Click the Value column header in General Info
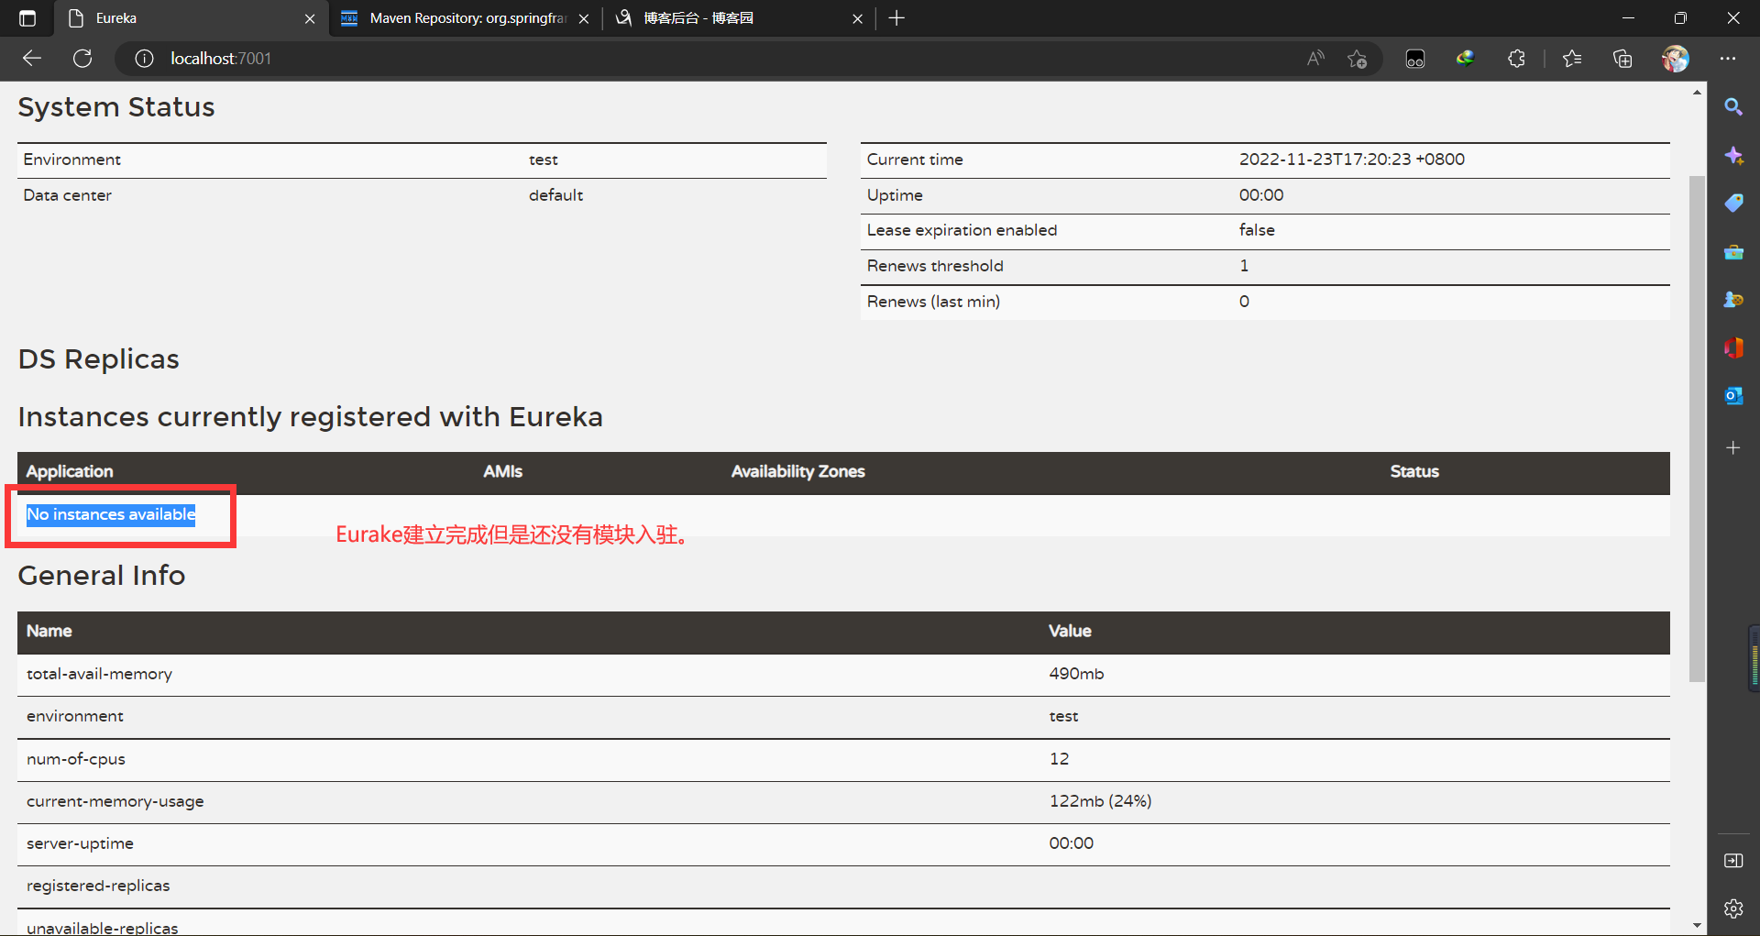This screenshot has width=1760, height=936. 1070,631
